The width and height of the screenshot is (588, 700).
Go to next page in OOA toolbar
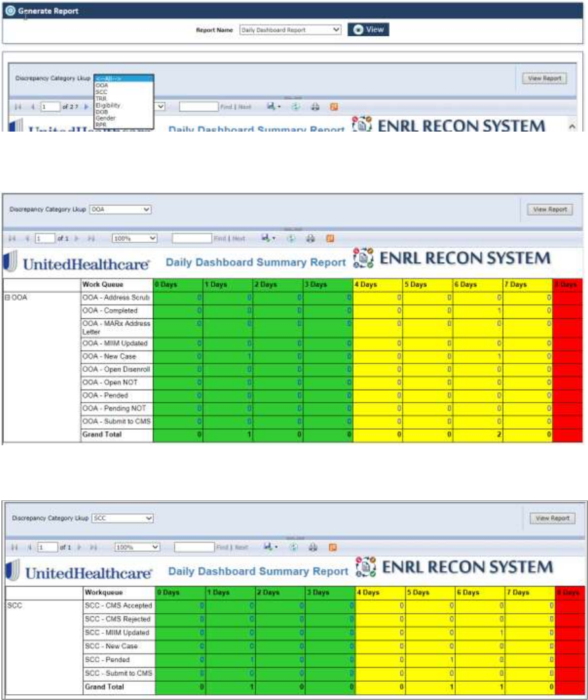tap(76, 239)
